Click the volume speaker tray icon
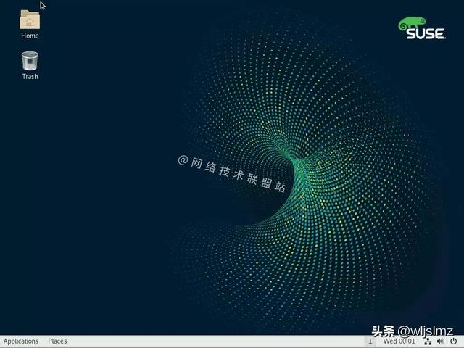464x348 pixels. coord(441,341)
